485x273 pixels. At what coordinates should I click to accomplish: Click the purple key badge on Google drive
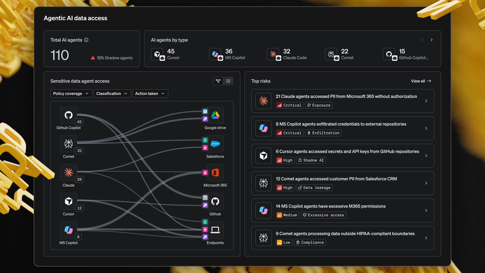click(205, 119)
